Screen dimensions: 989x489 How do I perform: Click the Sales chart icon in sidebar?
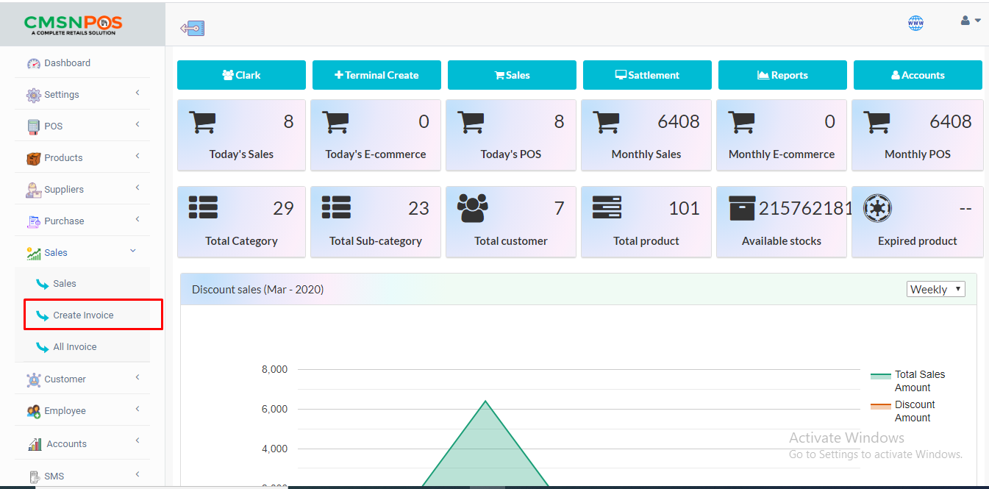coord(34,253)
